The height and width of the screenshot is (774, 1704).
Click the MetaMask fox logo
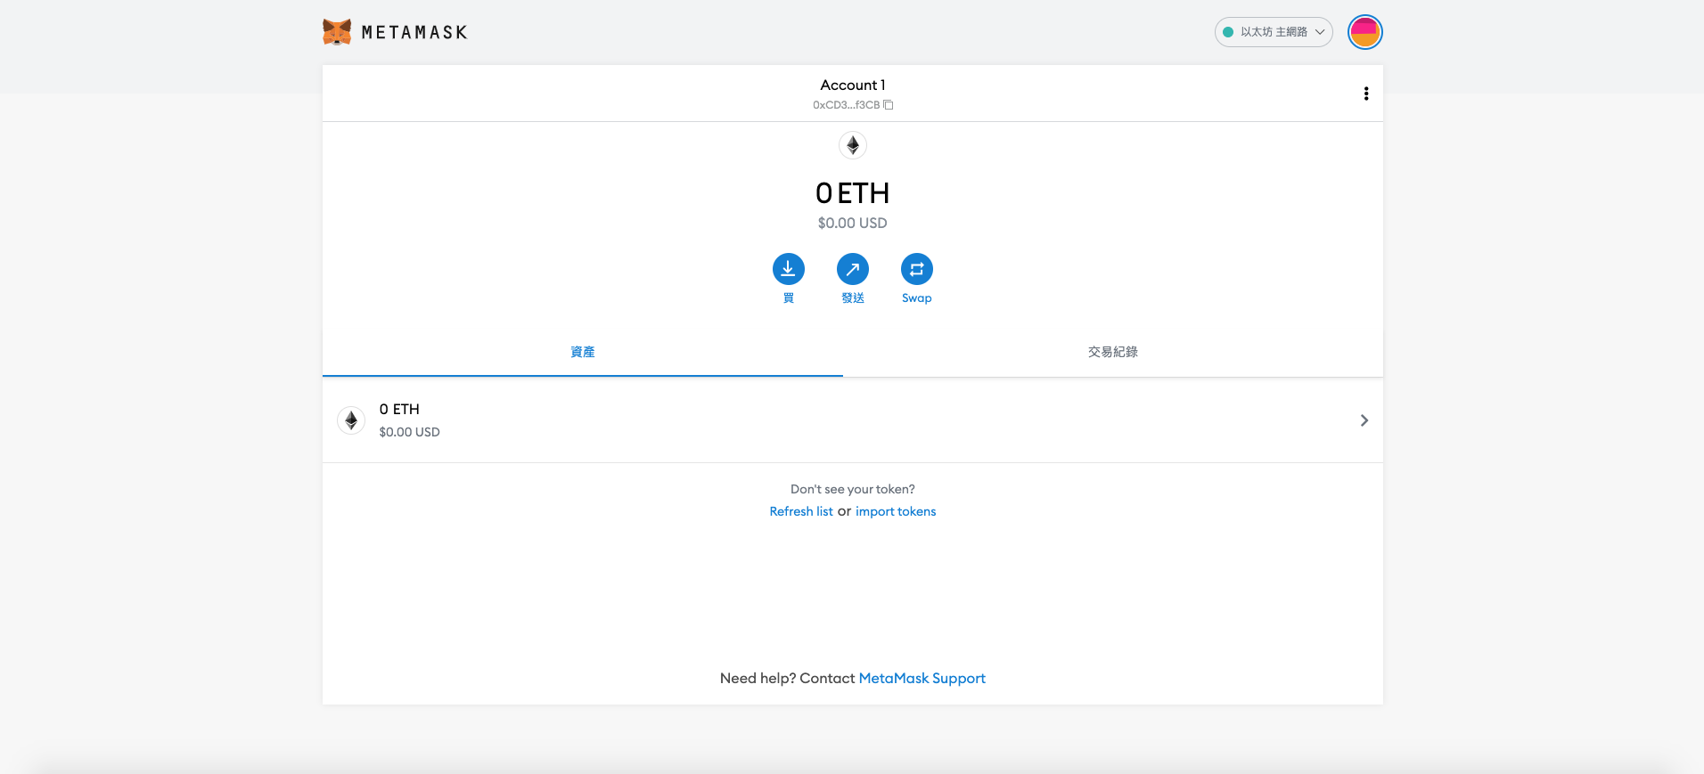coord(337,32)
